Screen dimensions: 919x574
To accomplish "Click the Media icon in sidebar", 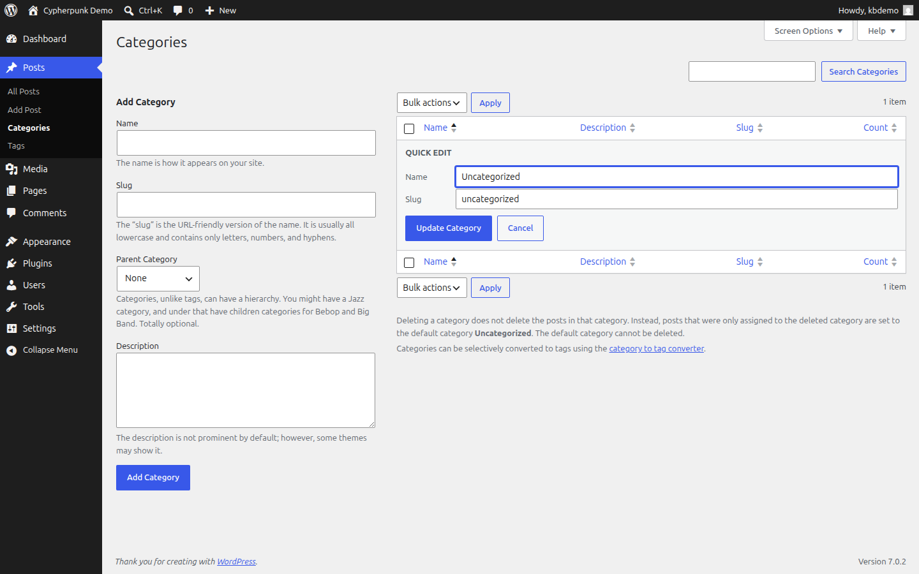I will point(11,169).
